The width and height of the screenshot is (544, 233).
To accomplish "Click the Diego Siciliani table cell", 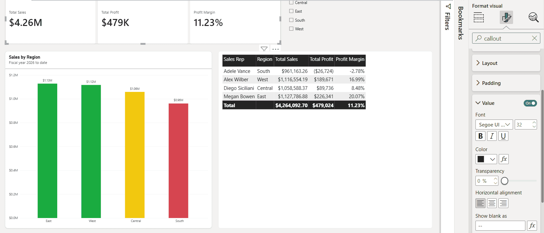I will point(239,88).
